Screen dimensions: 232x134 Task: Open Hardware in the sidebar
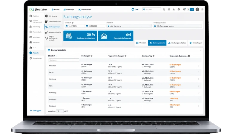point(35,42)
